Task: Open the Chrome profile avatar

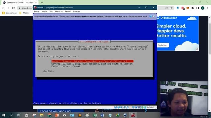Action: [x=202, y=8]
